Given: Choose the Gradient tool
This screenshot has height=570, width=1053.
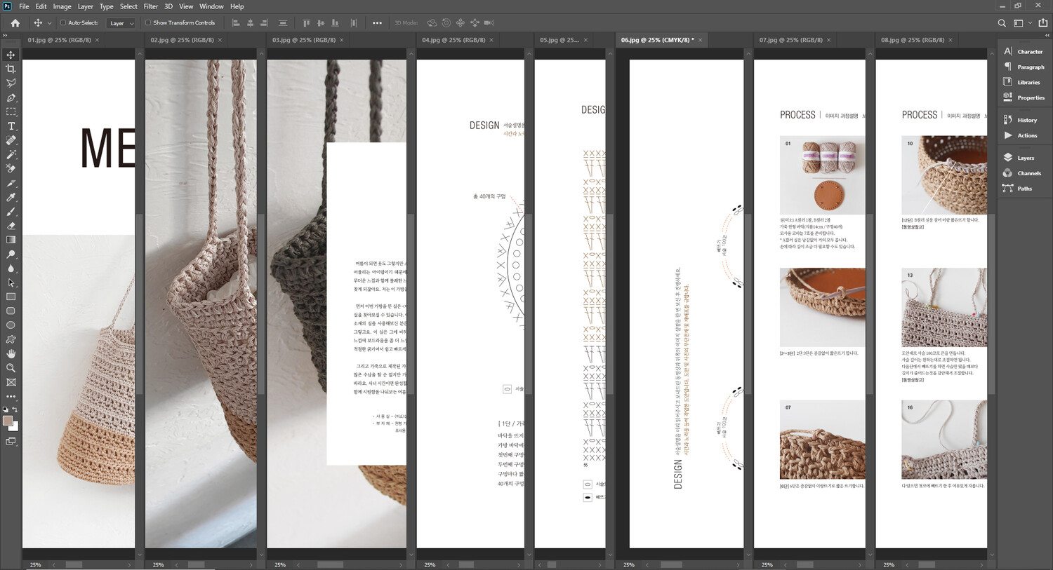Looking at the screenshot, I should [x=11, y=240].
